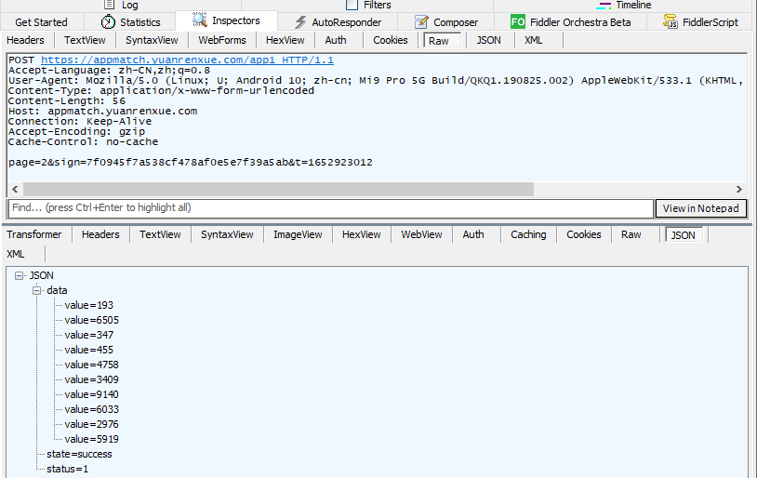Open the response TextView tab
This screenshot has width=757, height=478.
pos(160,234)
